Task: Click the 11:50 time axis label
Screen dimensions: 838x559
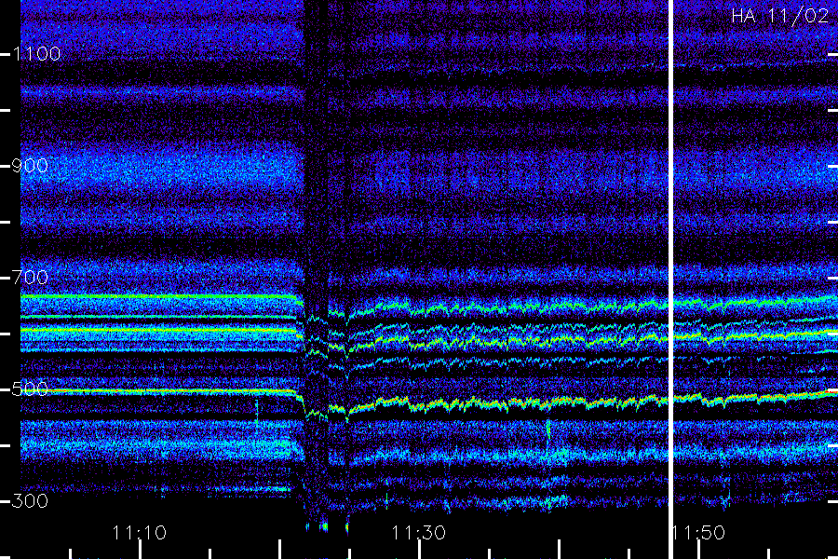Action: click(699, 533)
